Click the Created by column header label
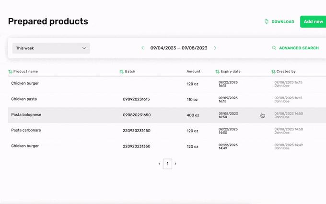 coord(286,71)
